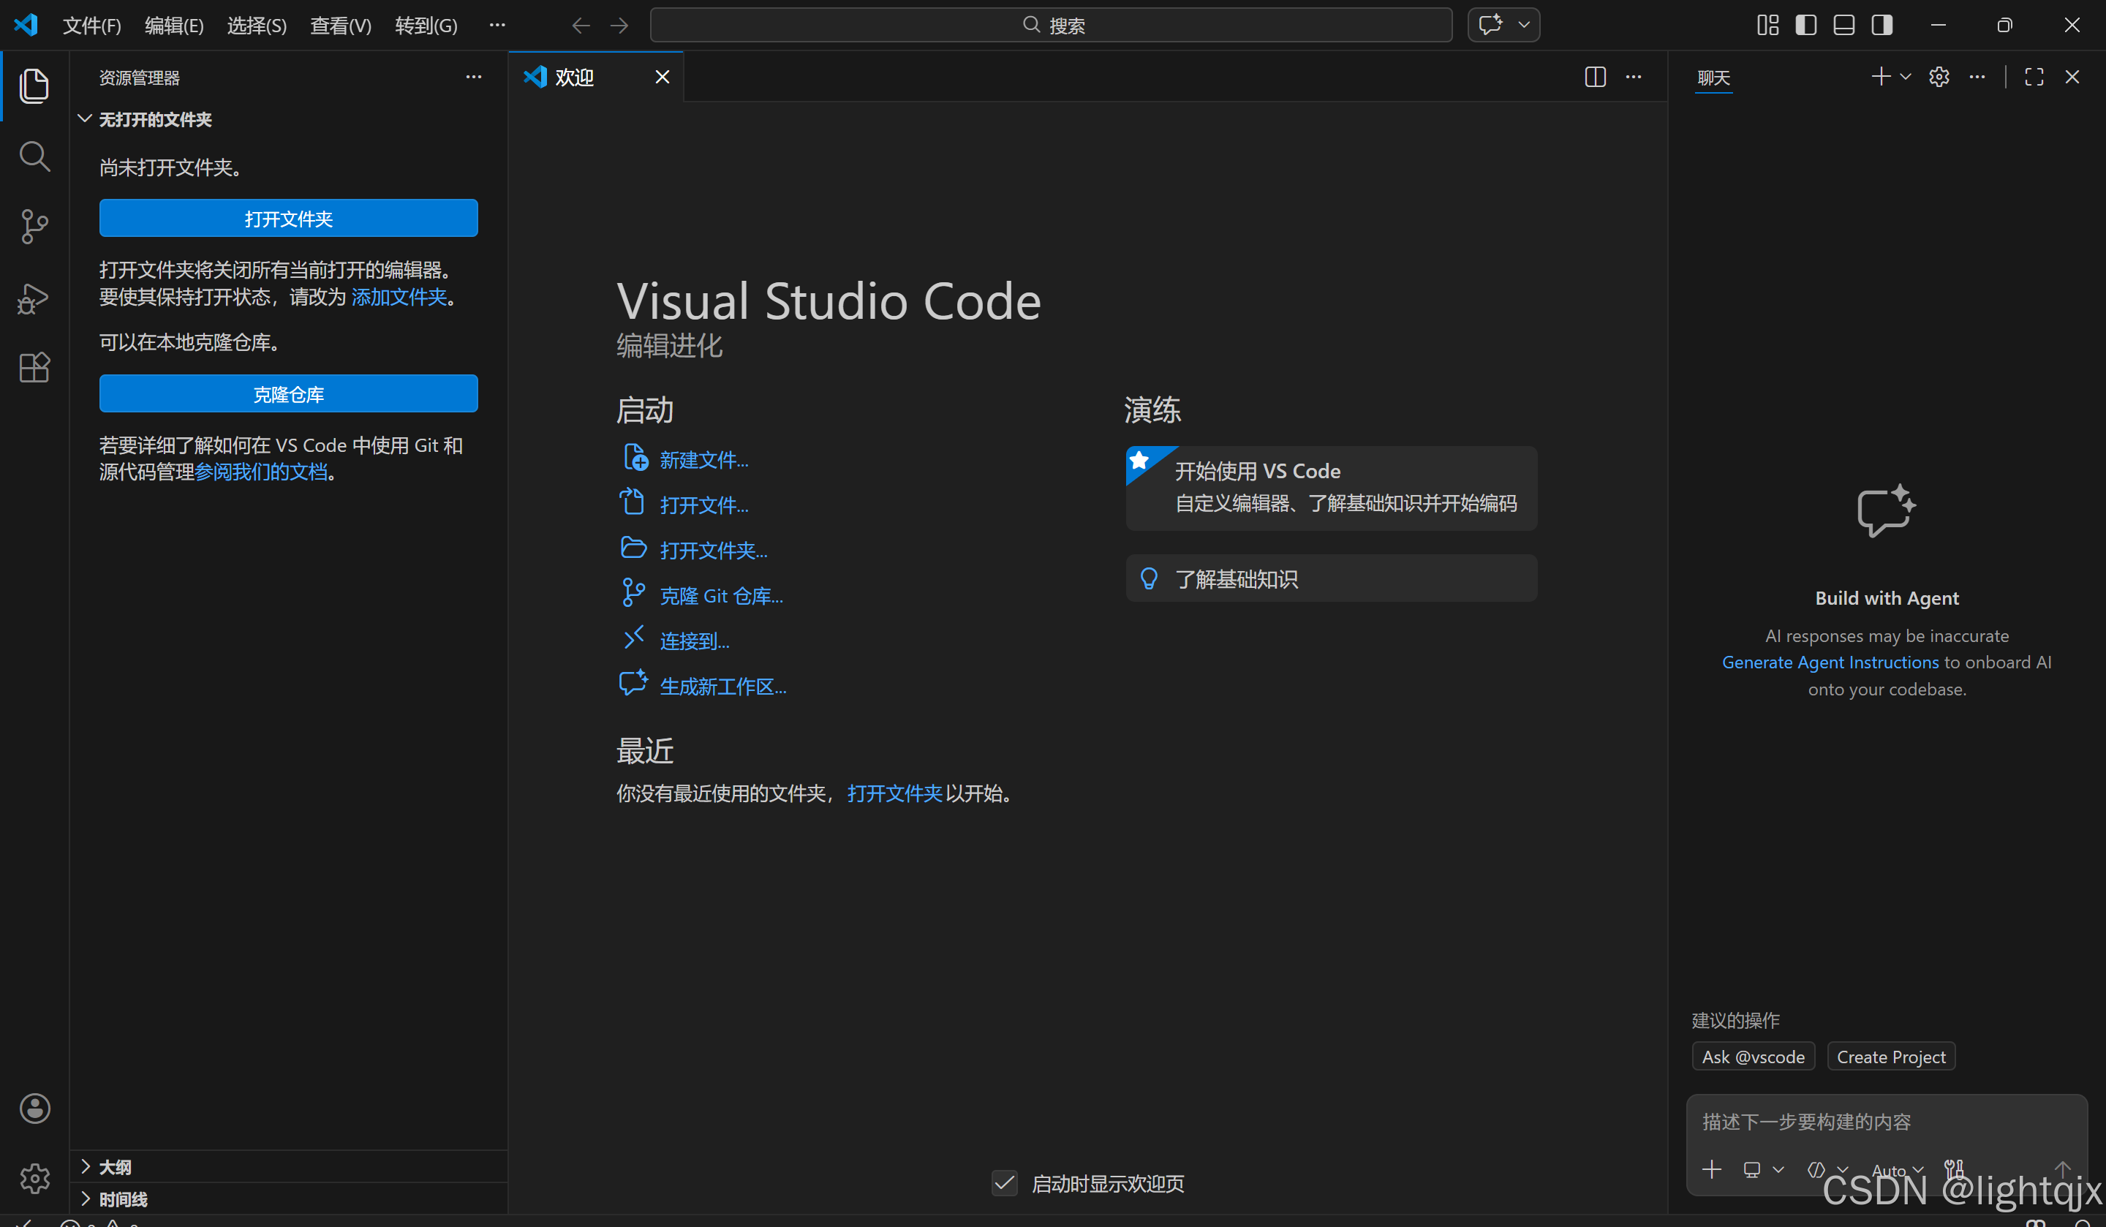This screenshot has width=2106, height=1227.
Task: Open the Search view in activity bar
Action: tap(34, 156)
